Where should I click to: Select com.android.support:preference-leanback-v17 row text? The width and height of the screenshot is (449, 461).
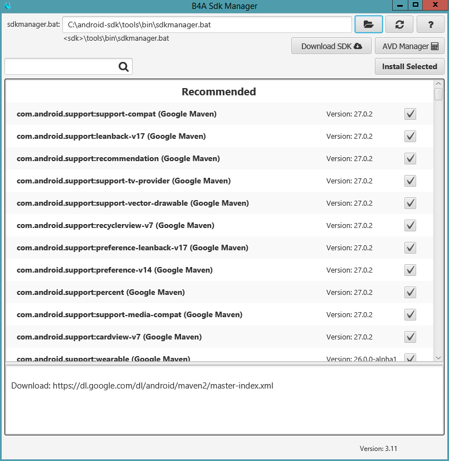coord(133,248)
